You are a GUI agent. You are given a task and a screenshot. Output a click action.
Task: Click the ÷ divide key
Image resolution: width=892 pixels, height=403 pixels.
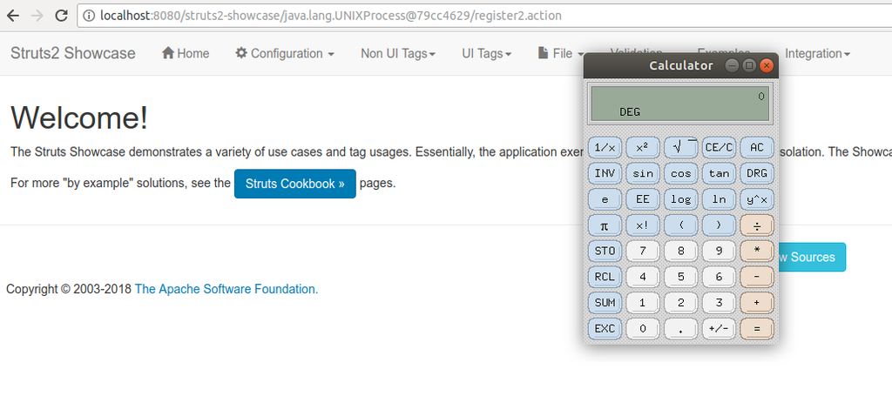point(757,225)
